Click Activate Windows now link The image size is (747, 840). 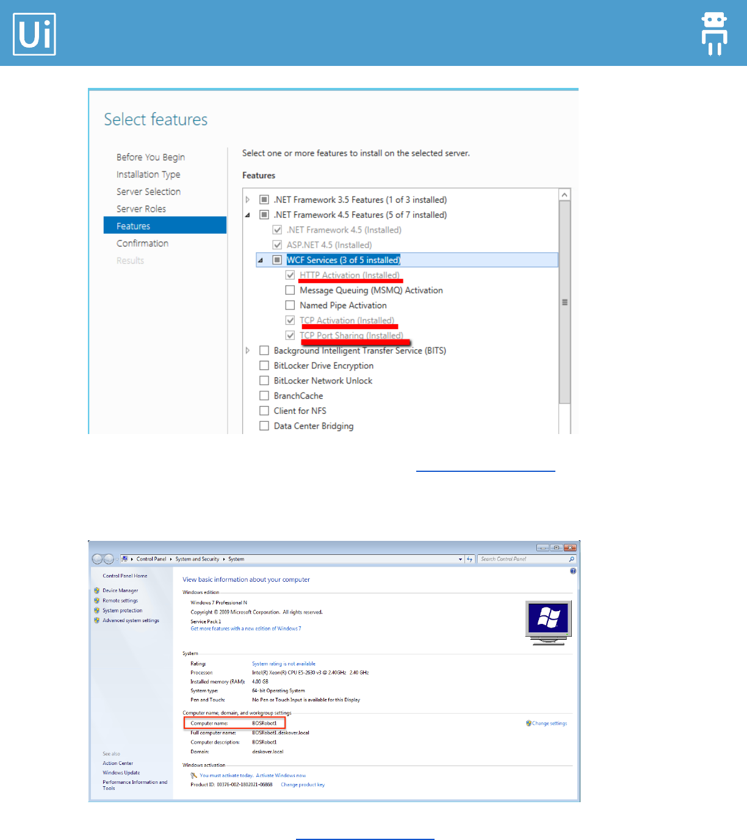(281, 776)
